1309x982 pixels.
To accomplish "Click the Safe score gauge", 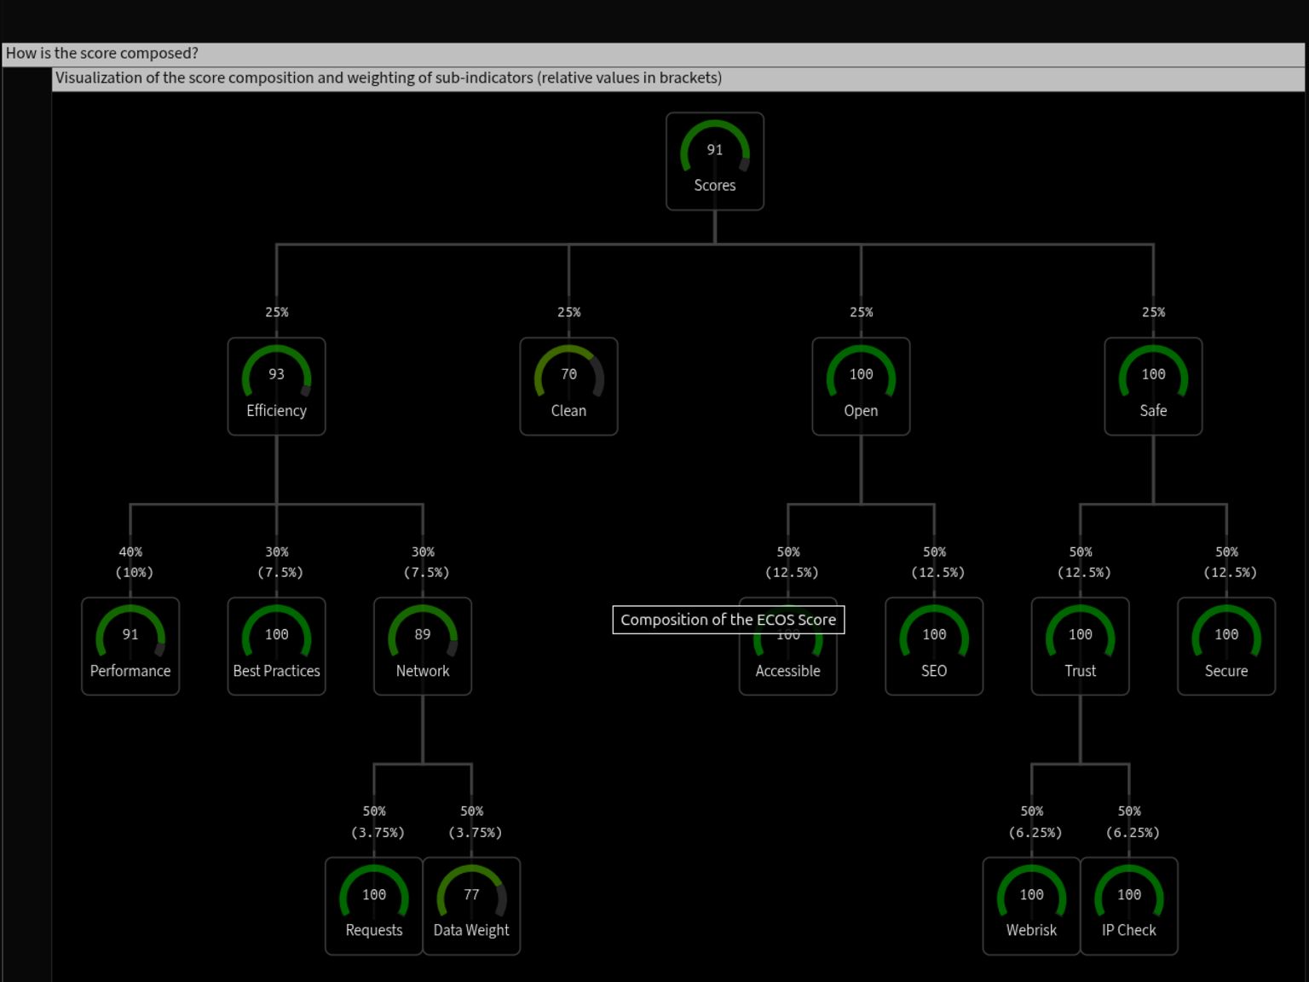I will [x=1153, y=386].
